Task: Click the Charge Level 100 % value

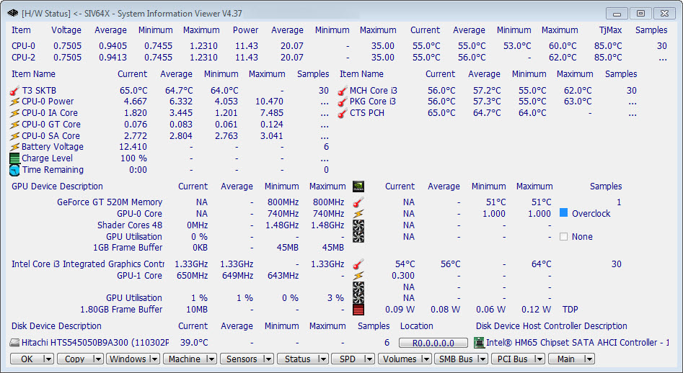Action: click(133, 158)
